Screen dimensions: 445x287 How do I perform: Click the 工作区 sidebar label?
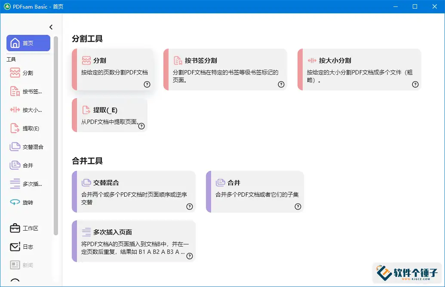pyautogui.click(x=31, y=228)
